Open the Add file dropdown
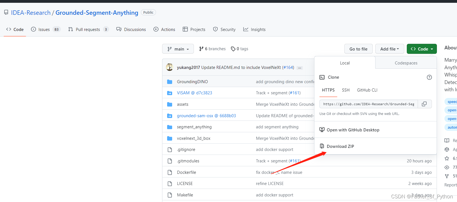The height and width of the screenshot is (202, 457). click(x=390, y=49)
